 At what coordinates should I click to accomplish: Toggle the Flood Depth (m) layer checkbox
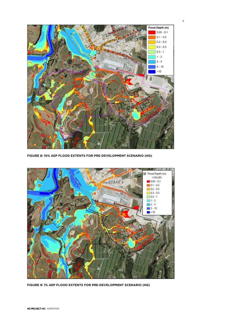click(x=145, y=173)
